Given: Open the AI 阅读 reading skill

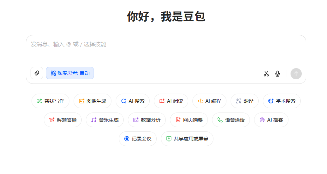Looking at the screenshot, I should coord(171,101).
